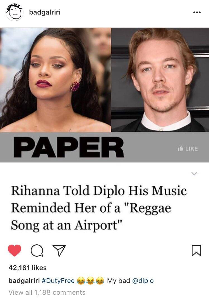This screenshot has height=300, width=209.
Task: Open the #DutyFree hashtag
Action: [x=58, y=281]
